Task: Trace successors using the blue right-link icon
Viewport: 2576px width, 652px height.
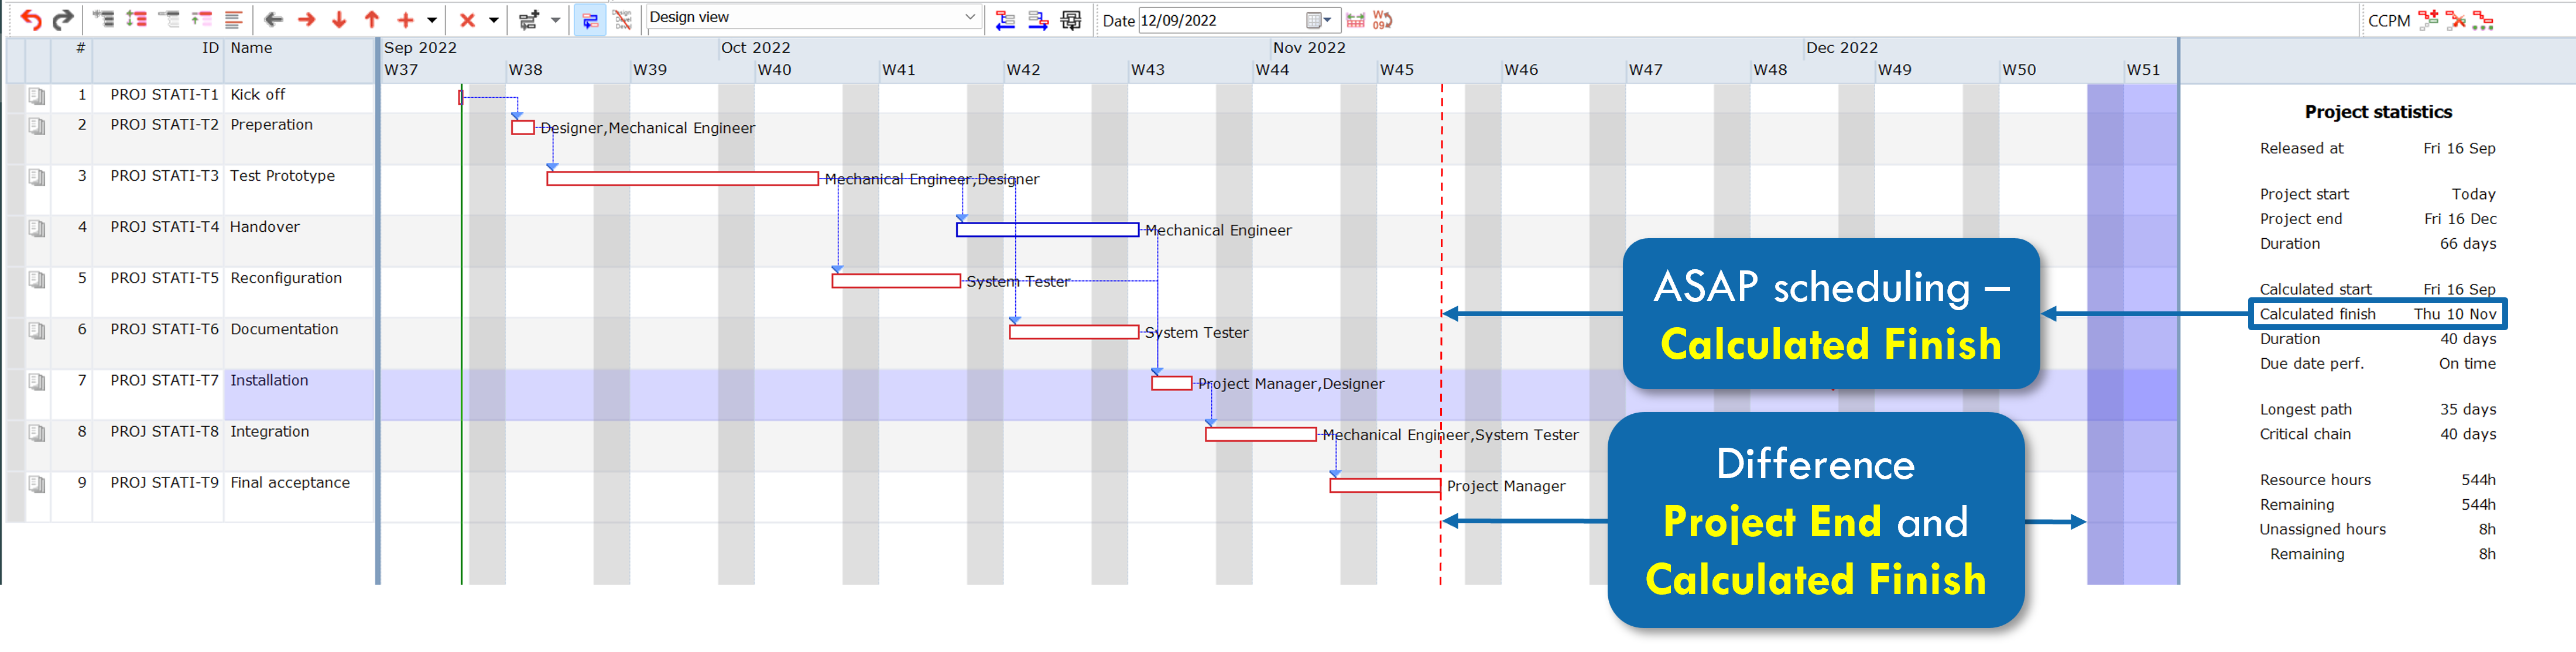Action: click(x=1039, y=20)
